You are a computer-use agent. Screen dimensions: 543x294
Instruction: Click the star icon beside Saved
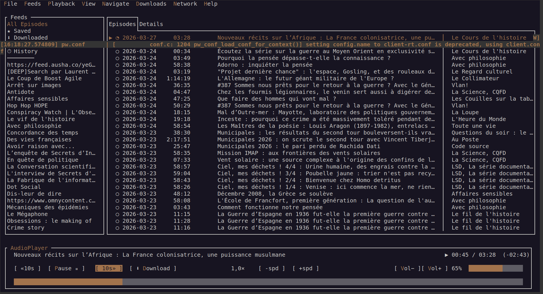9,31
